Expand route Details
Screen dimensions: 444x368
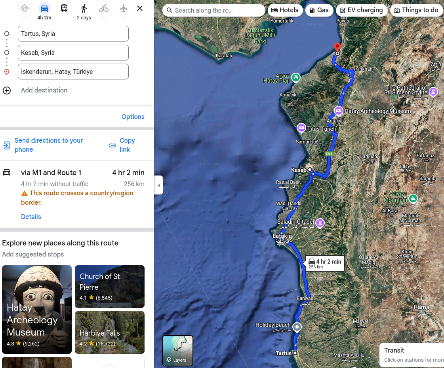(x=31, y=217)
